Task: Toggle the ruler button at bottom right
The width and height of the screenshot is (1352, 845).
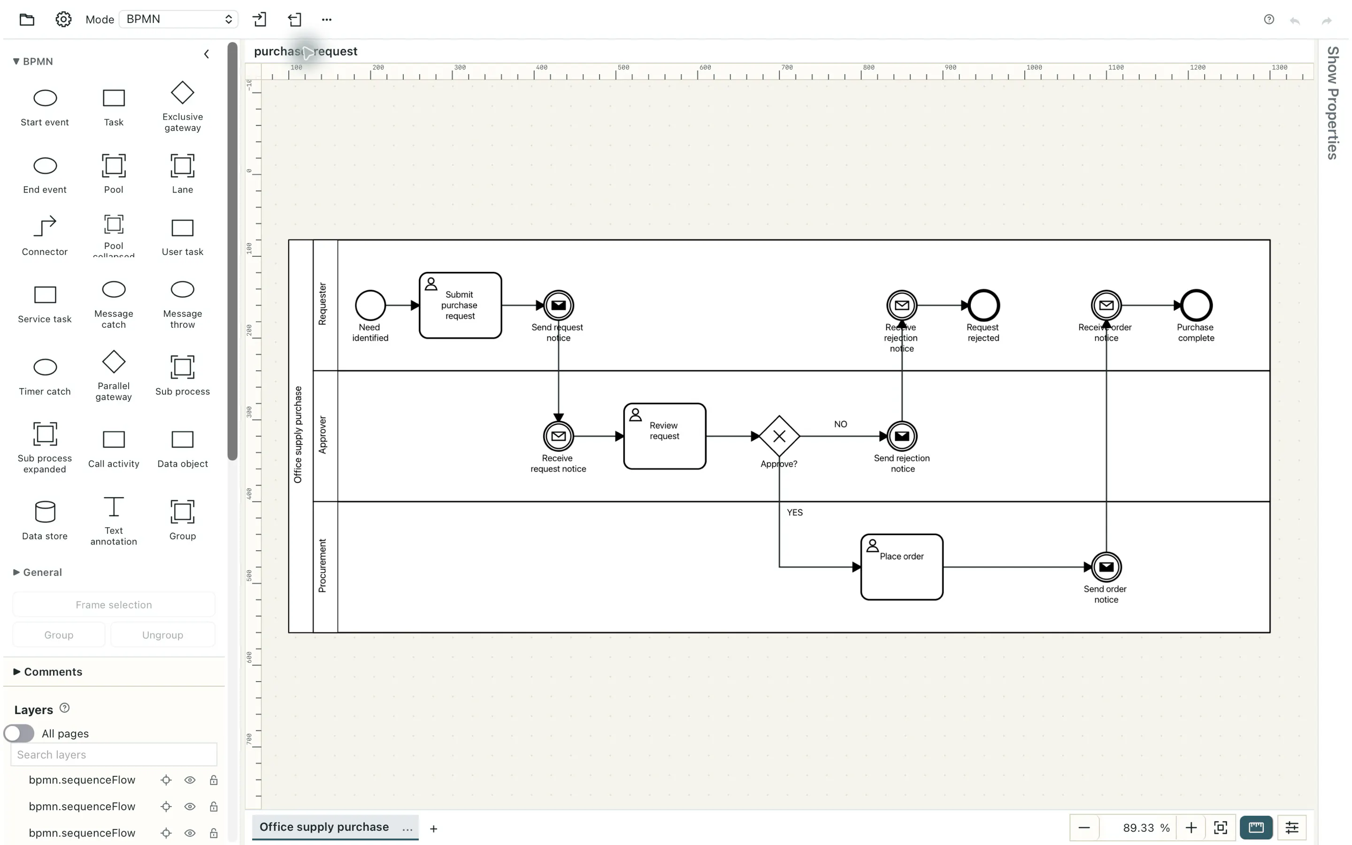Action: 1256,828
